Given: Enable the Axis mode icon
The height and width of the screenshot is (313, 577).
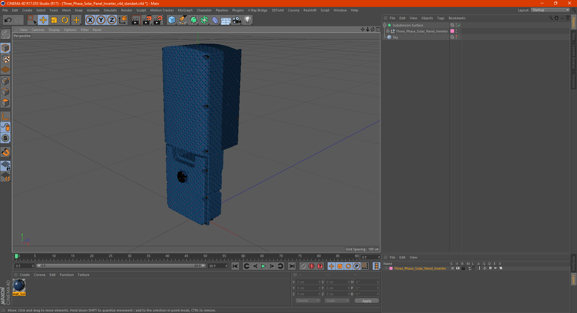Looking at the screenshot, I should (x=5, y=116).
